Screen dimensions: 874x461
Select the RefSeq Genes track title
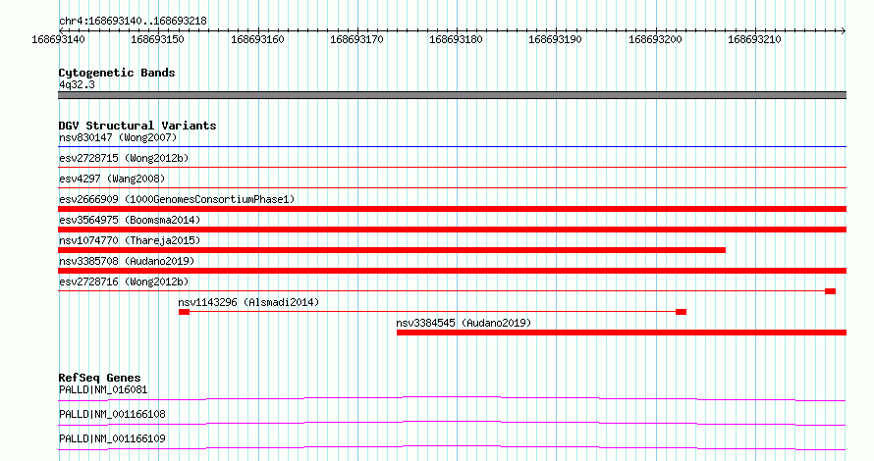point(99,378)
